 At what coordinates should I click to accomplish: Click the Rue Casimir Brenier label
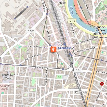85,41
